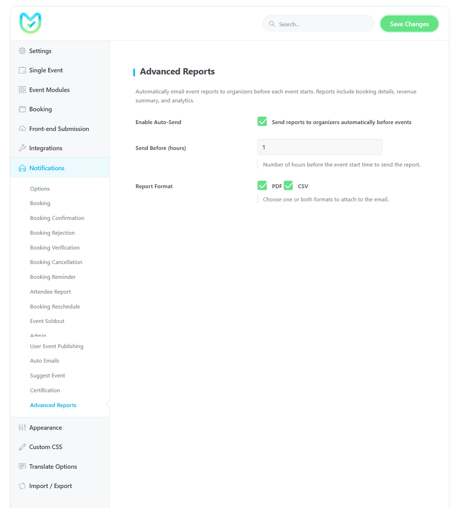Go to Booking notification submenu

coord(40,203)
